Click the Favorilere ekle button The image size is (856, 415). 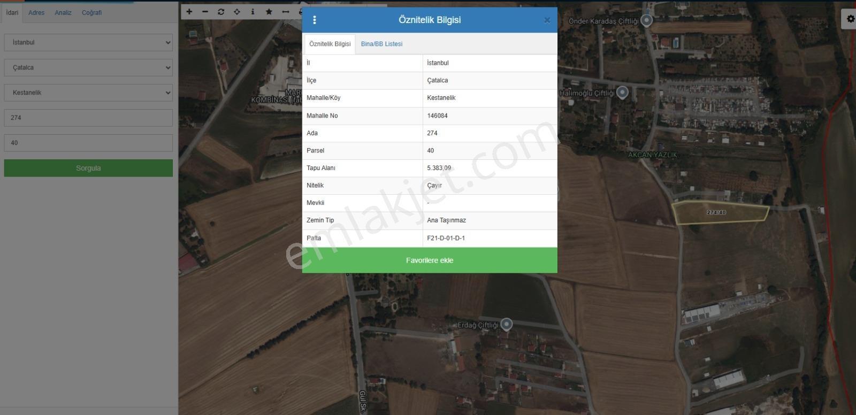coord(430,260)
